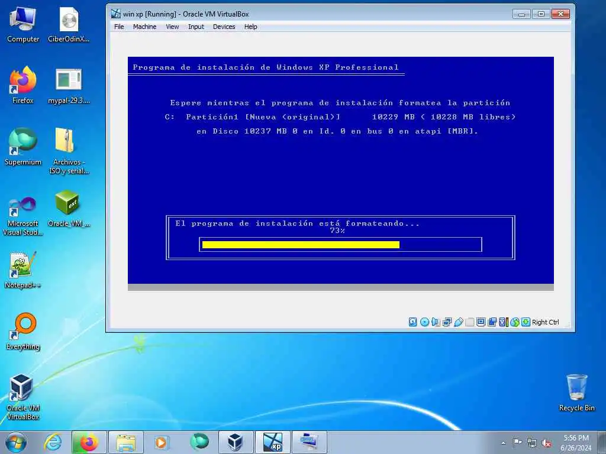Select the Firefox desktop shortcut
606x454 pixels.
click(23, 86)
